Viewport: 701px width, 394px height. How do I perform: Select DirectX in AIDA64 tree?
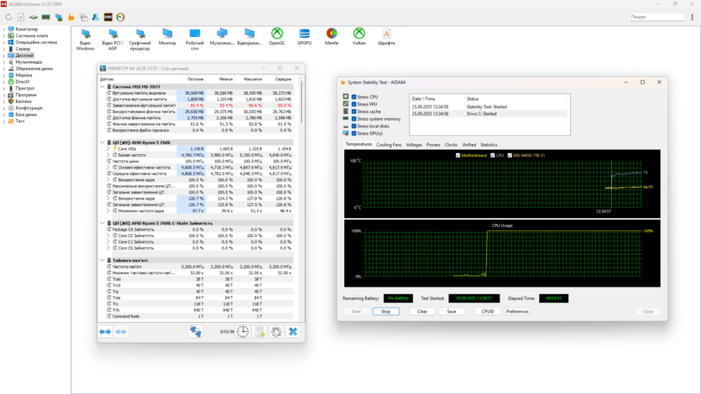pyautogui.click(x=23, y=81)
